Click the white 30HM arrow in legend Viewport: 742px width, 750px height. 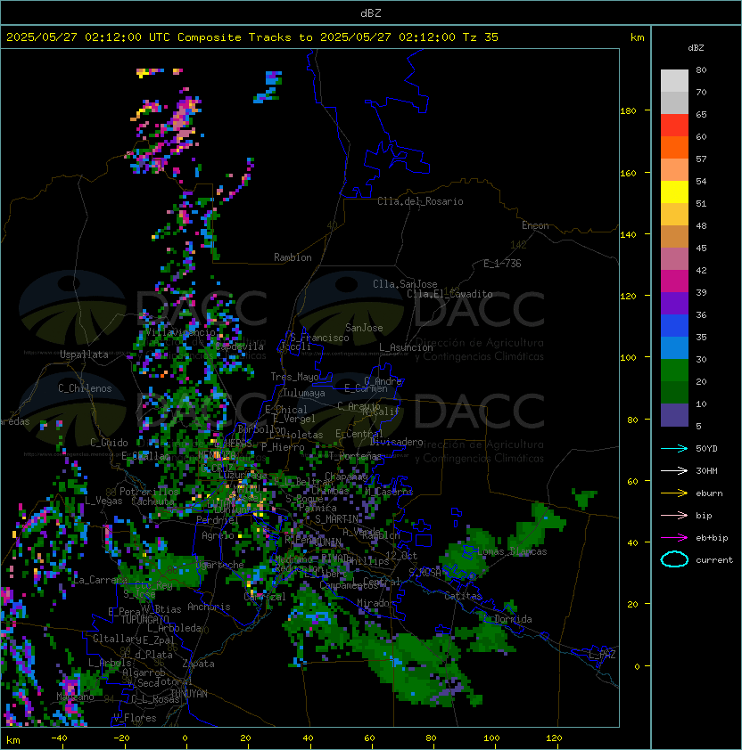(674, 470)
